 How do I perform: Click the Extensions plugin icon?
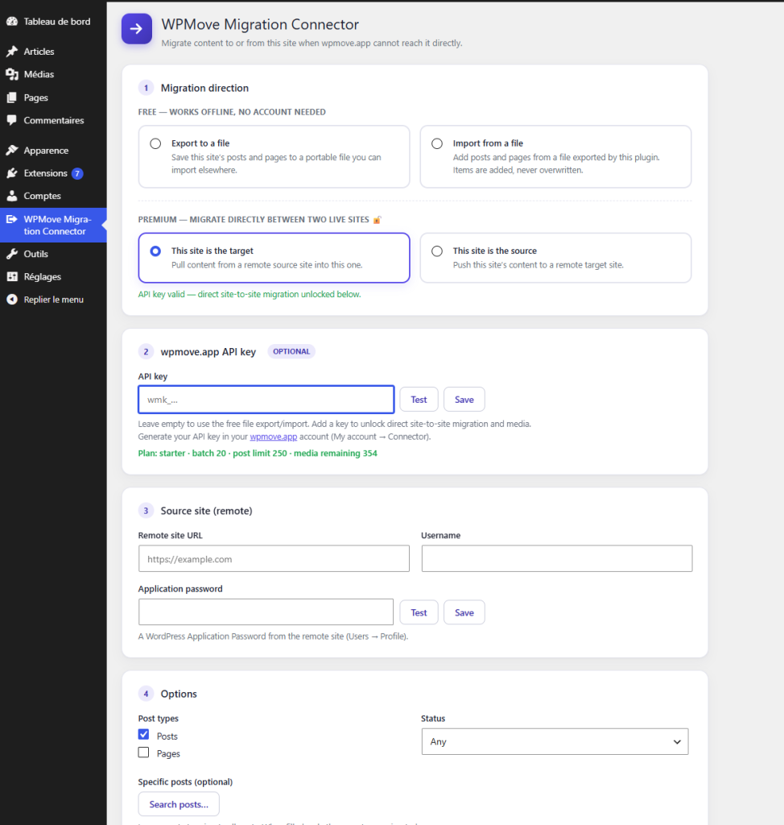(x=12, y=173)
